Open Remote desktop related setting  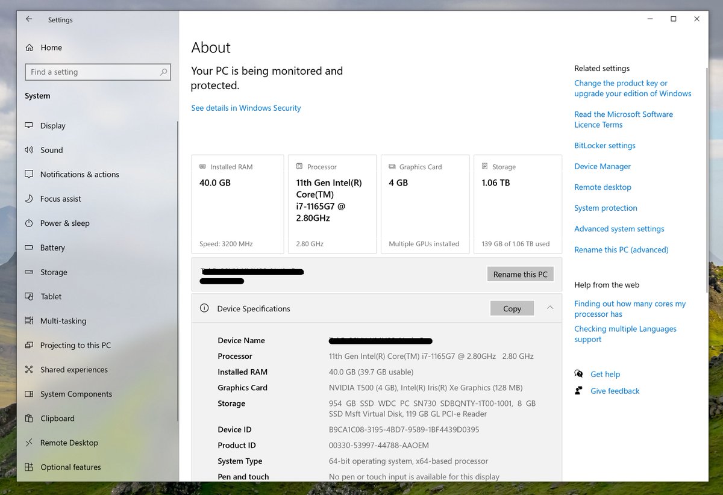pyautogui.click(x=602, y=187)
